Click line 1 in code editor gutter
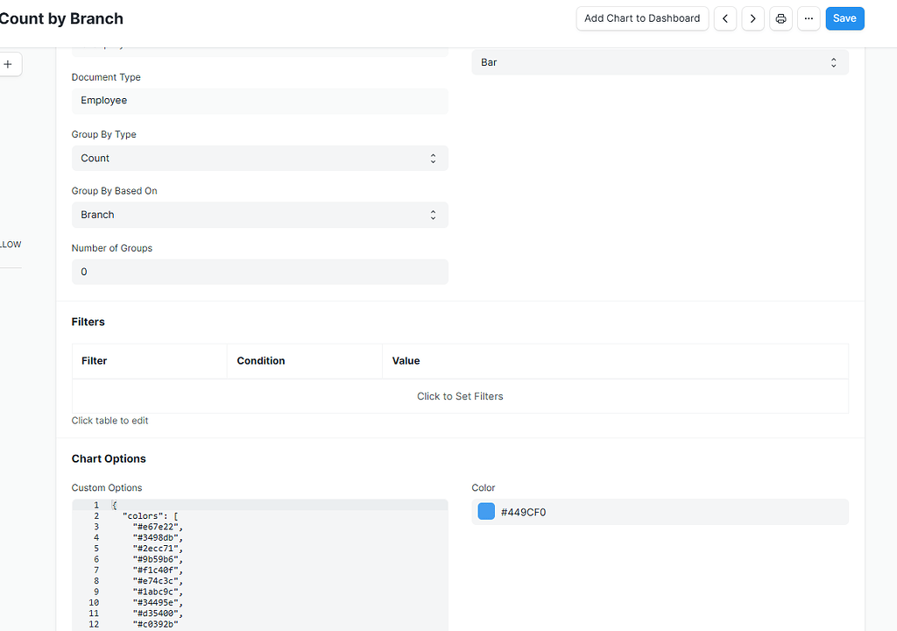Screen dimensions: 897x631 coord(95,506)
